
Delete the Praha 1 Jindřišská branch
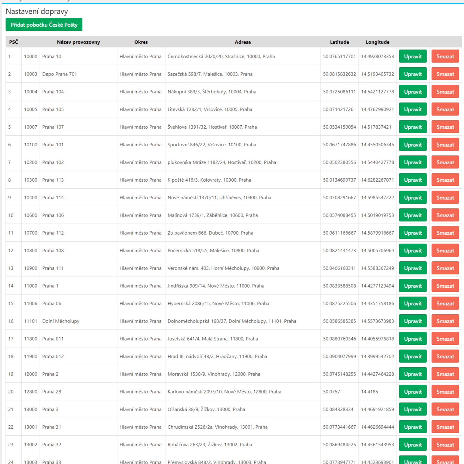click(x=445, y=286)
